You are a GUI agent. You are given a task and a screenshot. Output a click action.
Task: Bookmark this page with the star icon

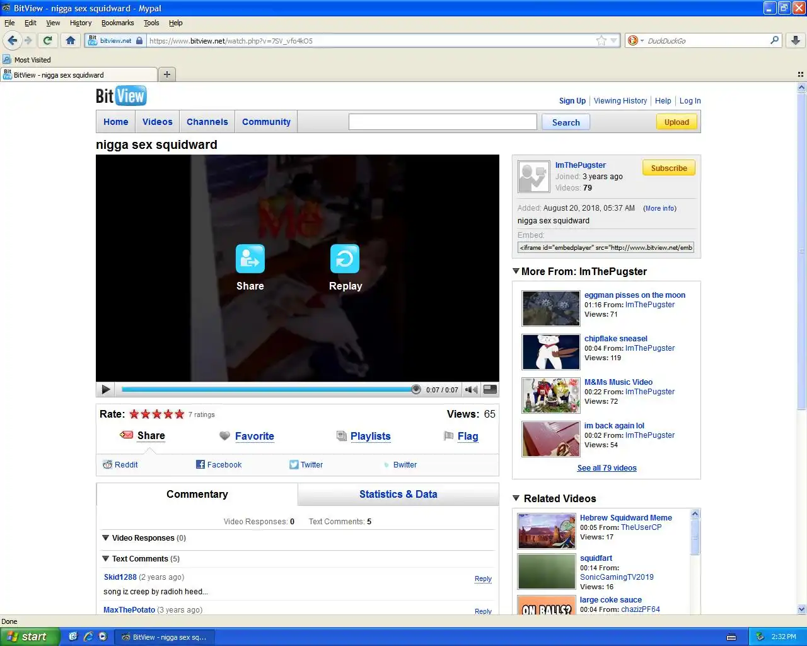(601, 40)
